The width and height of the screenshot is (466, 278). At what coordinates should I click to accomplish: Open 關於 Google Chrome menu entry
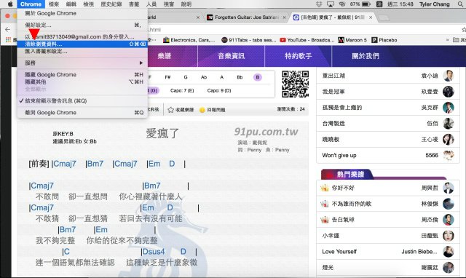pyautogui.click(x=82, y=13)
